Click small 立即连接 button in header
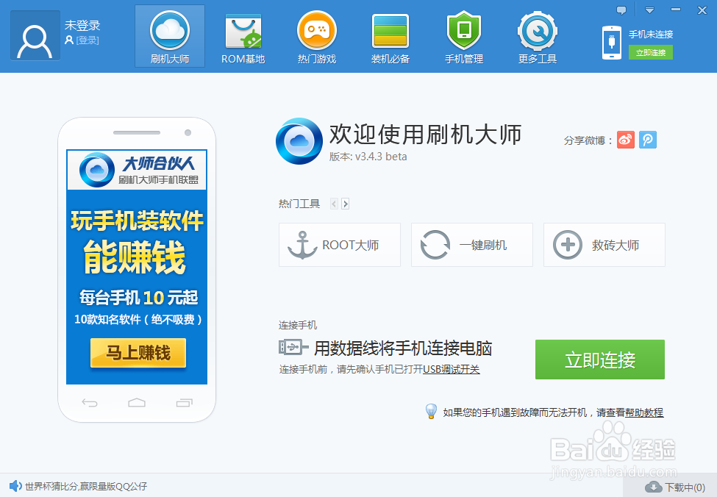717x497 pixels. 650,53
